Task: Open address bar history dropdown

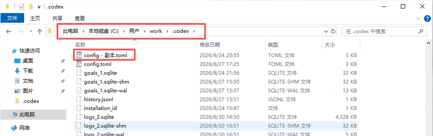Action: tap(326, 31)
